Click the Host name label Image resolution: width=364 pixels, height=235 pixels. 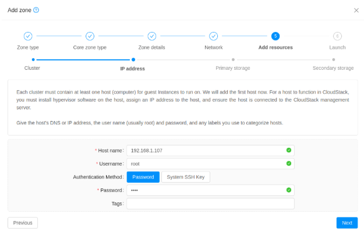pyautogui.click(x=110, y=151)
